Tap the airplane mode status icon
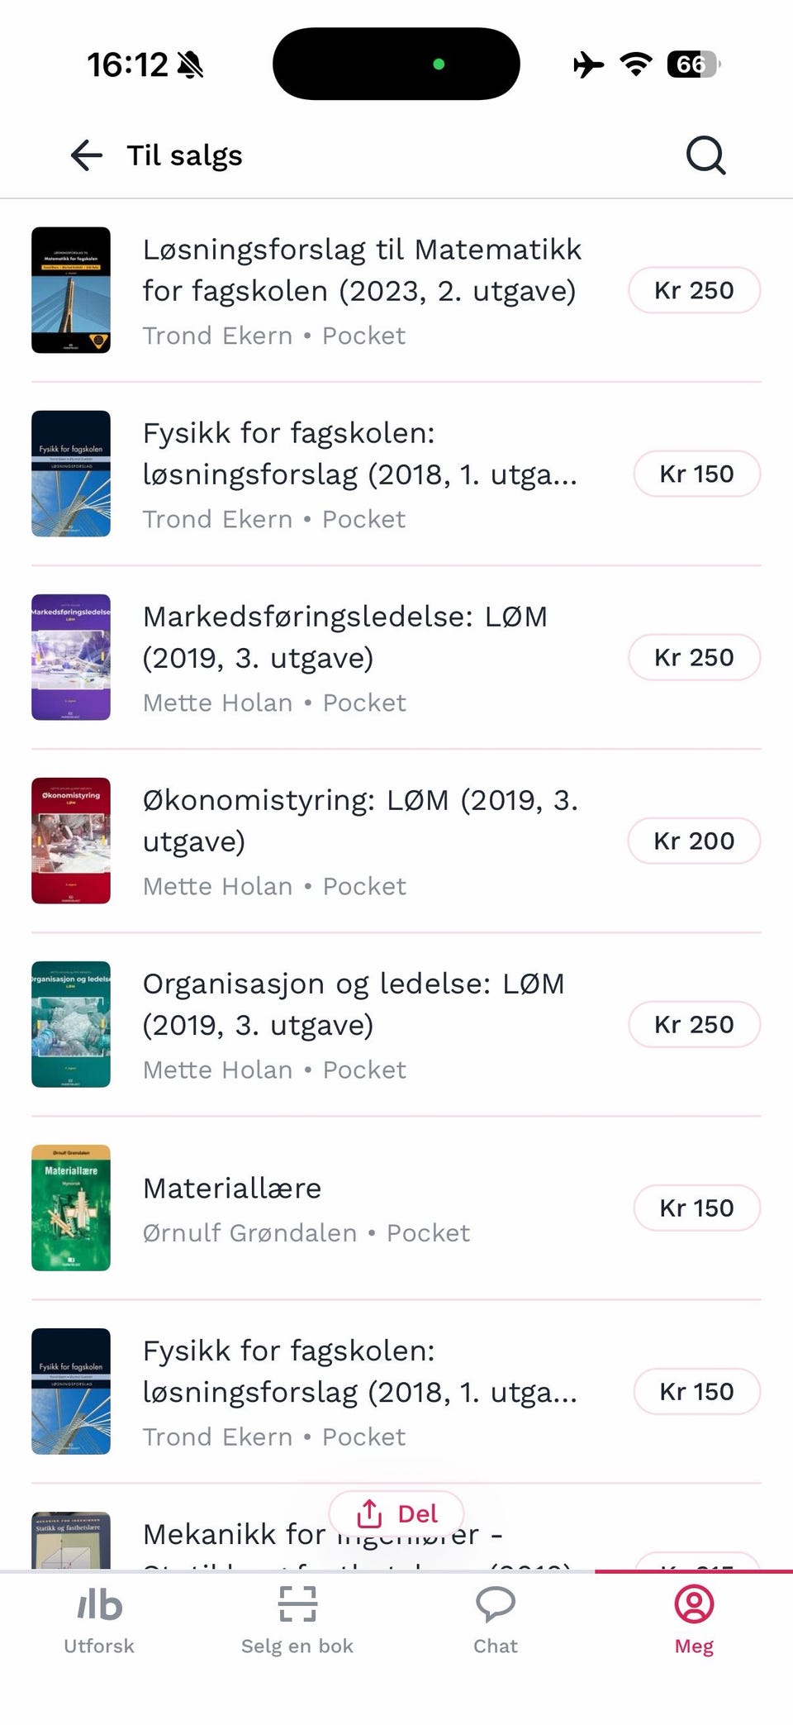Viewport: 793px width, 1725px height. pyautogui.click(x=588, y=64)
